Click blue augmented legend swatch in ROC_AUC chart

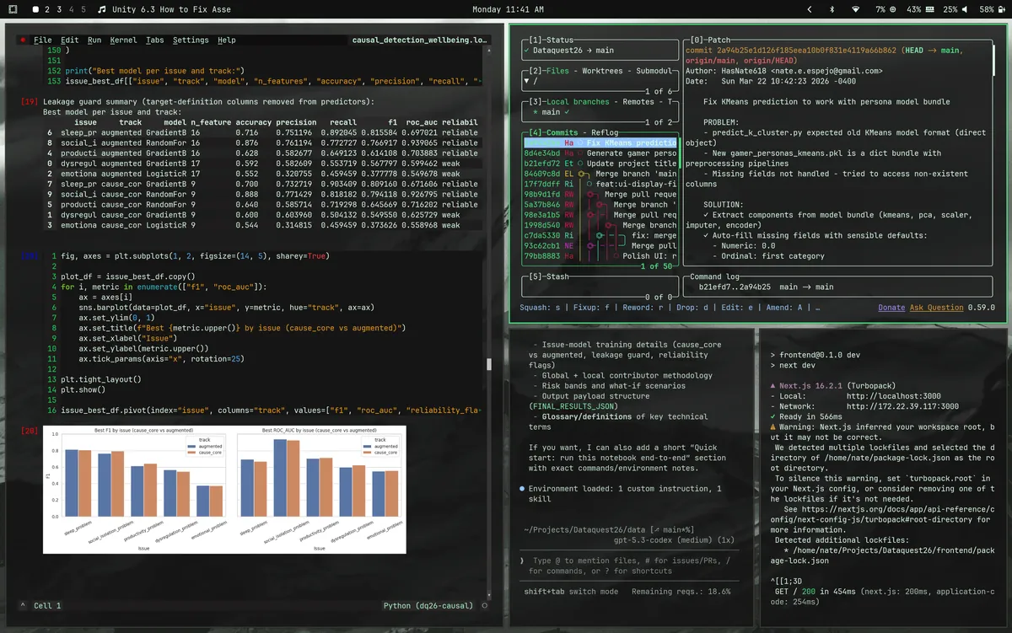click(x=367, y=446)
